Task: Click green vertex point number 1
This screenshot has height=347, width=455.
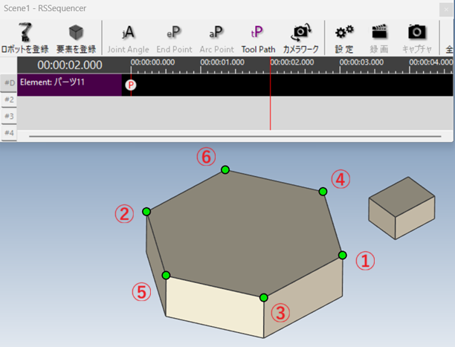Action: coord(343,255)
